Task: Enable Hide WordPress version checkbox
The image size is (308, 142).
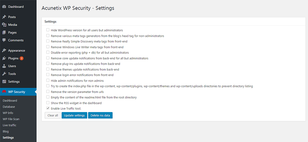Action: point(48,30)
